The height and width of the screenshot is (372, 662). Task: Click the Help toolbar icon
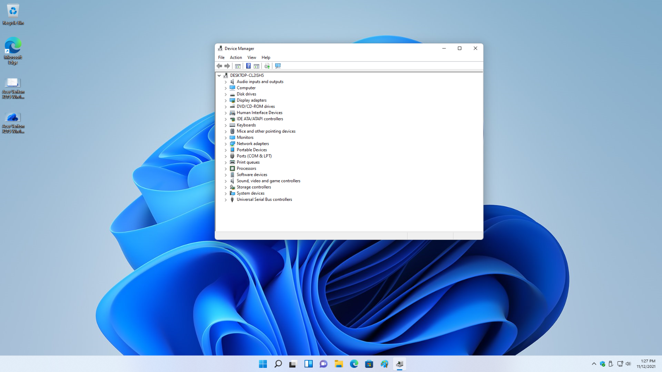click(248, 66)
